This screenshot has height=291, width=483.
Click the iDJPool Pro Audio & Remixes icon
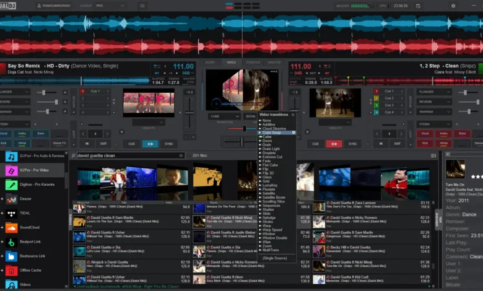click(11, 157)
